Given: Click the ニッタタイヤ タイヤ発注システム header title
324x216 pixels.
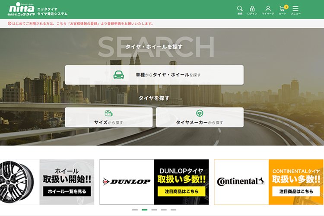Looking at the screenshot, I should (52, 11).
